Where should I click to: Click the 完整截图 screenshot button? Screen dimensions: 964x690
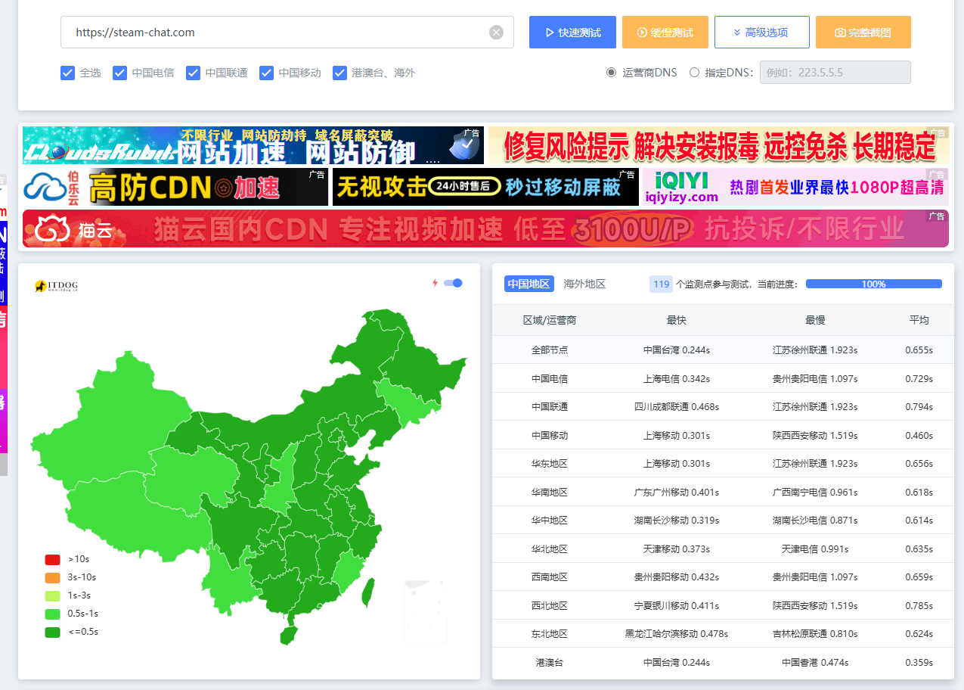[x=863, y=33]
